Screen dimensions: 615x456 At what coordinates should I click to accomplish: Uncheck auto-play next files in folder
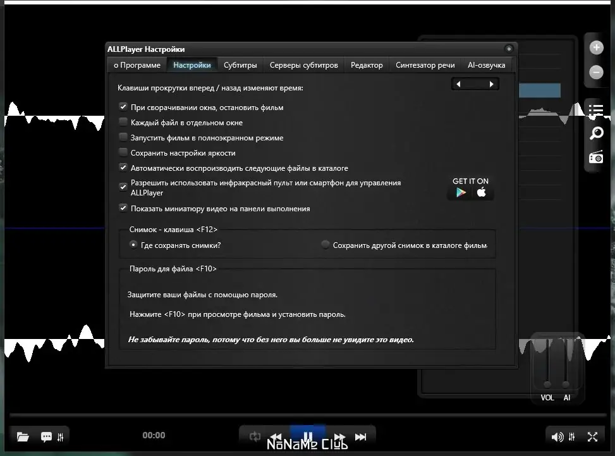click(123, 168)
